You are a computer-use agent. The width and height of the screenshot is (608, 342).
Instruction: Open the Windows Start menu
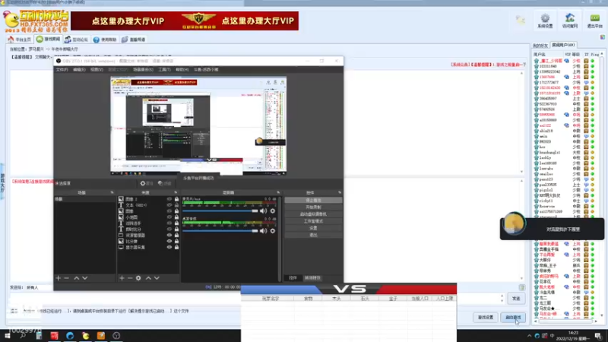8,336
